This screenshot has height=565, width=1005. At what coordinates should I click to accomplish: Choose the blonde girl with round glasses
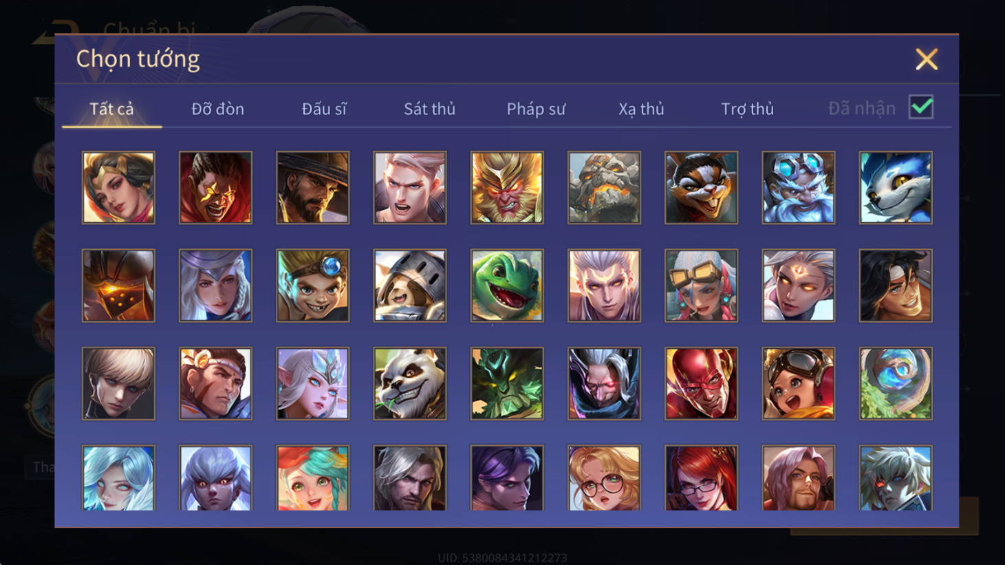pyautogui.click(x=604, y=478)
